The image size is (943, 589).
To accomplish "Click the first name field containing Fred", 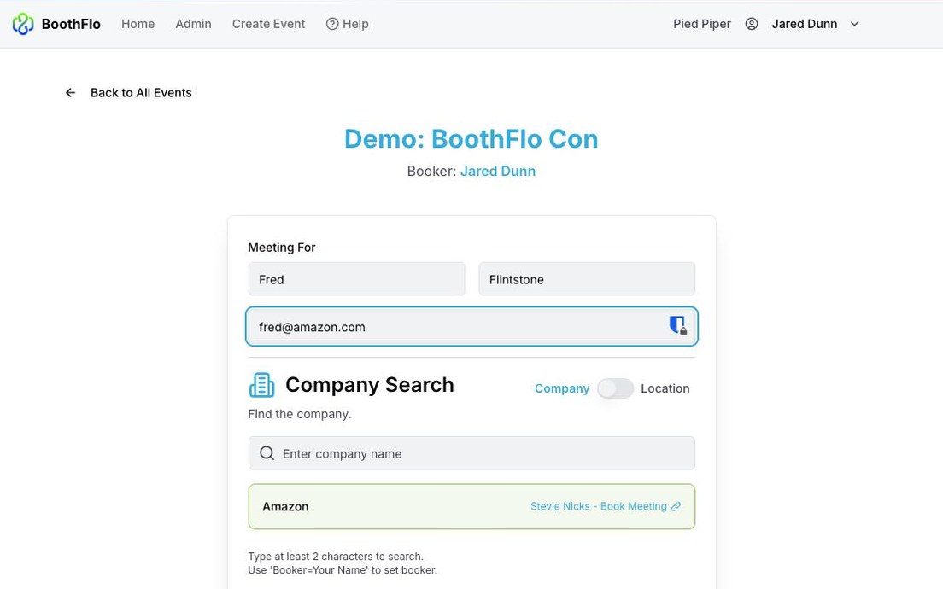I will tap(357, 279).
